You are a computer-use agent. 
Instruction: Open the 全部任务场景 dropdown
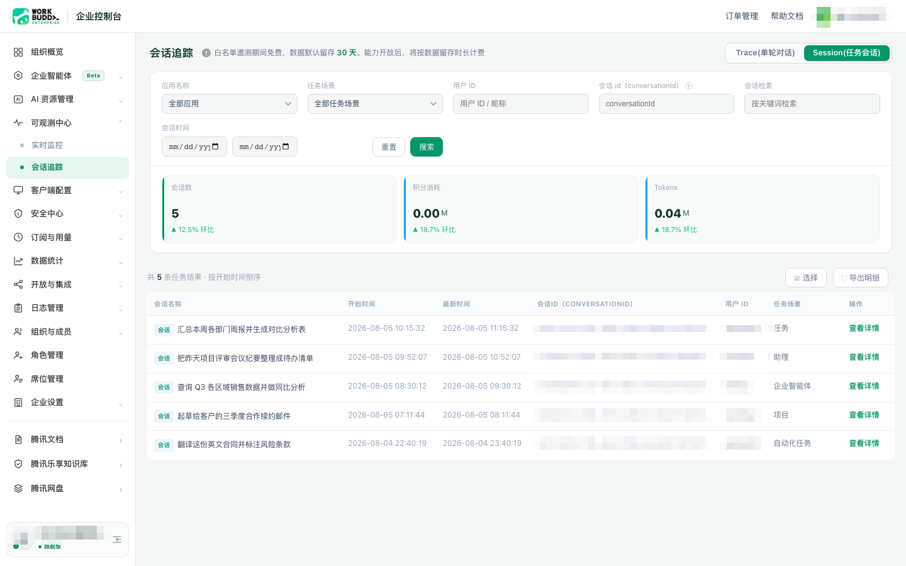point(376,104)
